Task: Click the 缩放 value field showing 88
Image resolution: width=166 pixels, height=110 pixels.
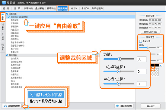Action: [x=159, y=48]
